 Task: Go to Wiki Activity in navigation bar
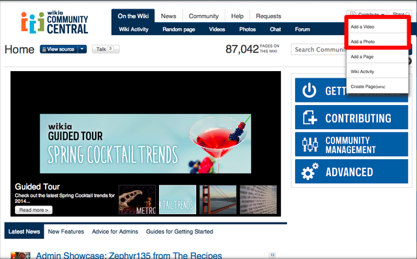pos(134,29)
